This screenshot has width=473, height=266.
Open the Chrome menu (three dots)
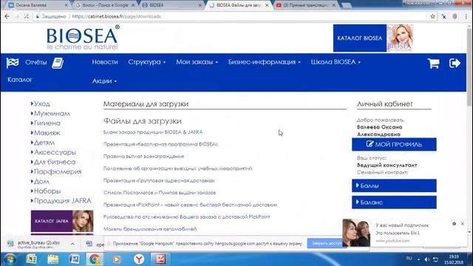tap(467, 16)
